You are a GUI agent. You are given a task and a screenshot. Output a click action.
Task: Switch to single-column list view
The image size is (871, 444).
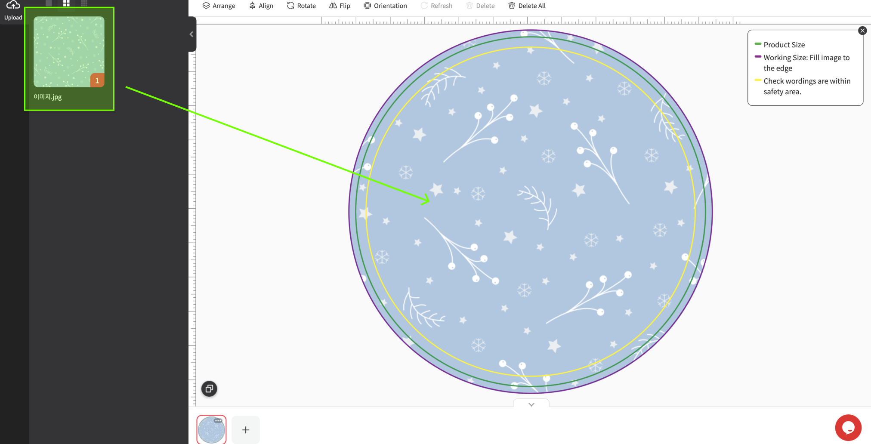point(49,3)
